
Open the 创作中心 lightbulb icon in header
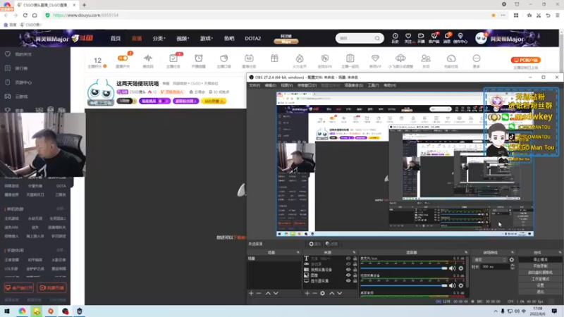coord(460,36)
